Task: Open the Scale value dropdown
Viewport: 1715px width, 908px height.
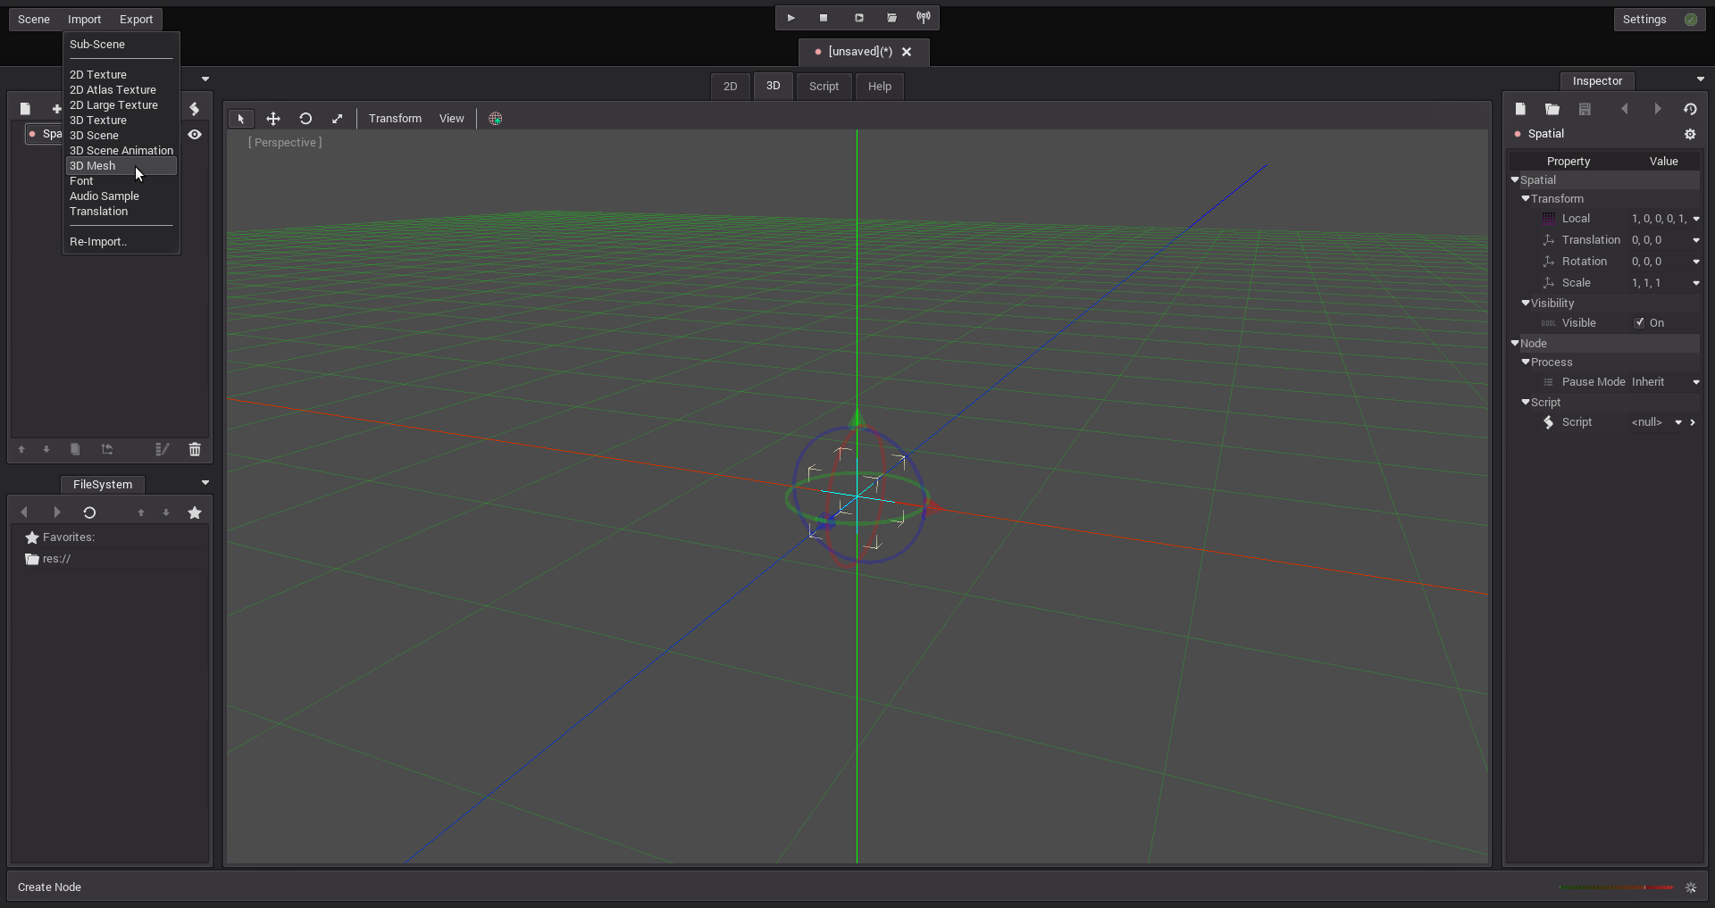Action: click(1695, 283)
